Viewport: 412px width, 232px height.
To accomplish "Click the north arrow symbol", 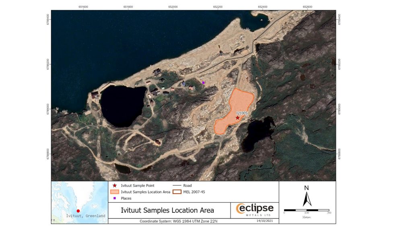I will point(307,199).
